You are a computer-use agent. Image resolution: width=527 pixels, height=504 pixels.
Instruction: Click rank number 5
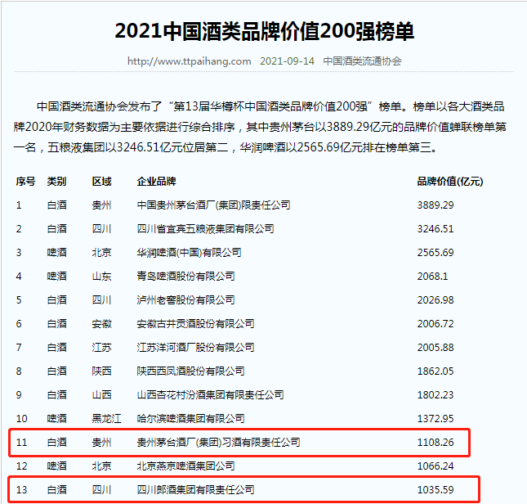coord(19,299)
